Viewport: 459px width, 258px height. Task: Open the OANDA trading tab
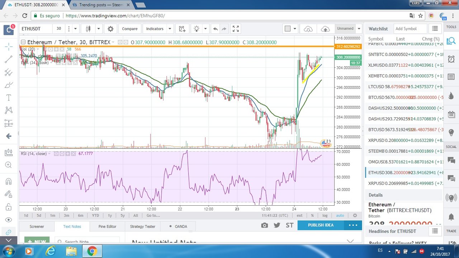pos(178,226)
